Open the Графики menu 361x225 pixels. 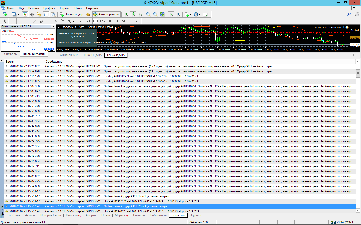click(x=49, y=8)
